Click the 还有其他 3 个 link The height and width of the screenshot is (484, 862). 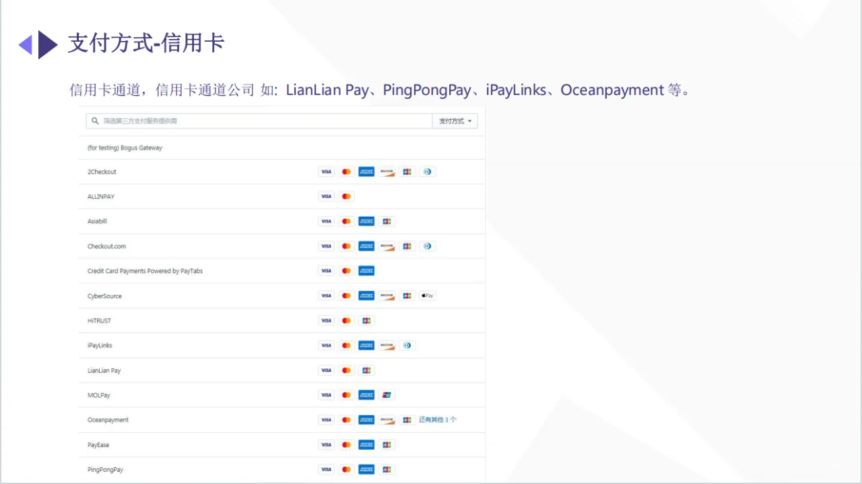point(438,420)
